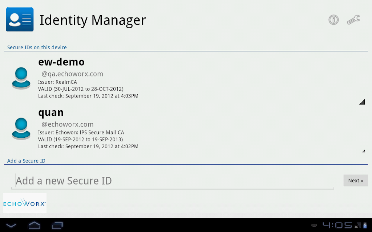Expand the quan entry corner triangle
The width and height of the screenshot is (372, 232).
coord(363,151)
